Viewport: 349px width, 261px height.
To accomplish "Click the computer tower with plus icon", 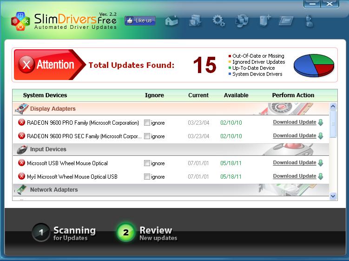I will [x=265, y=20].
